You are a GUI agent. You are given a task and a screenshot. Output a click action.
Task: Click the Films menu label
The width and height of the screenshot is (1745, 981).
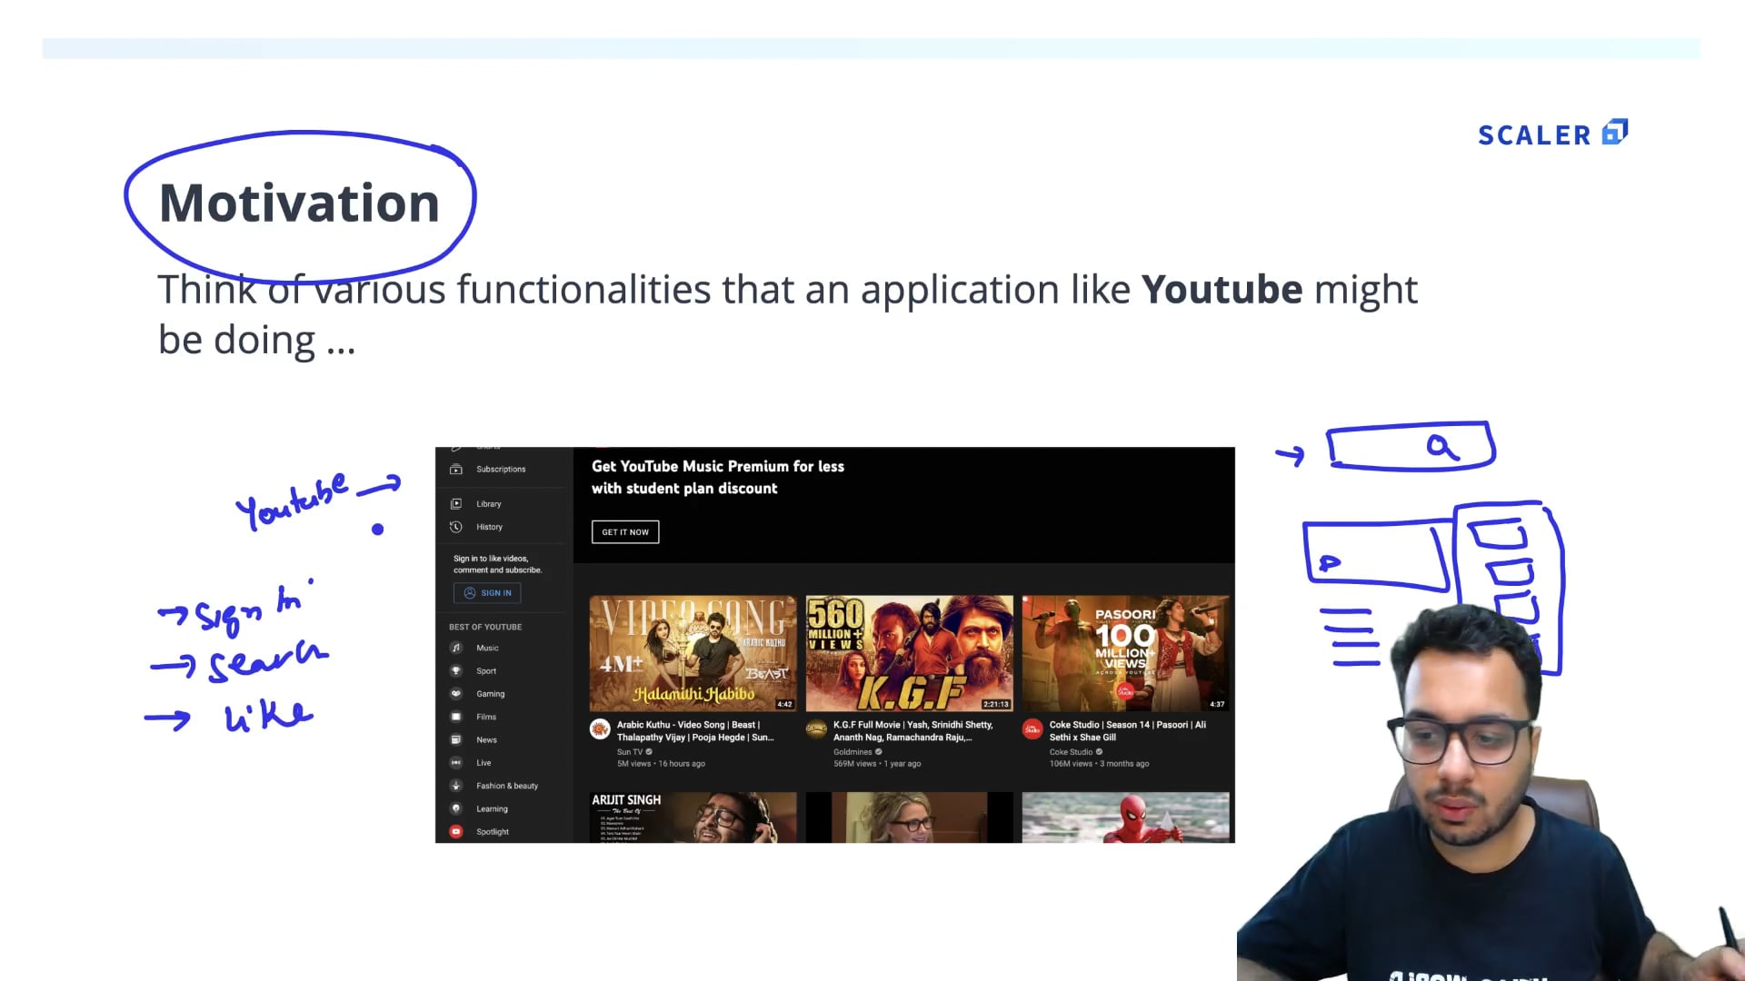click(x=486, y=717)
